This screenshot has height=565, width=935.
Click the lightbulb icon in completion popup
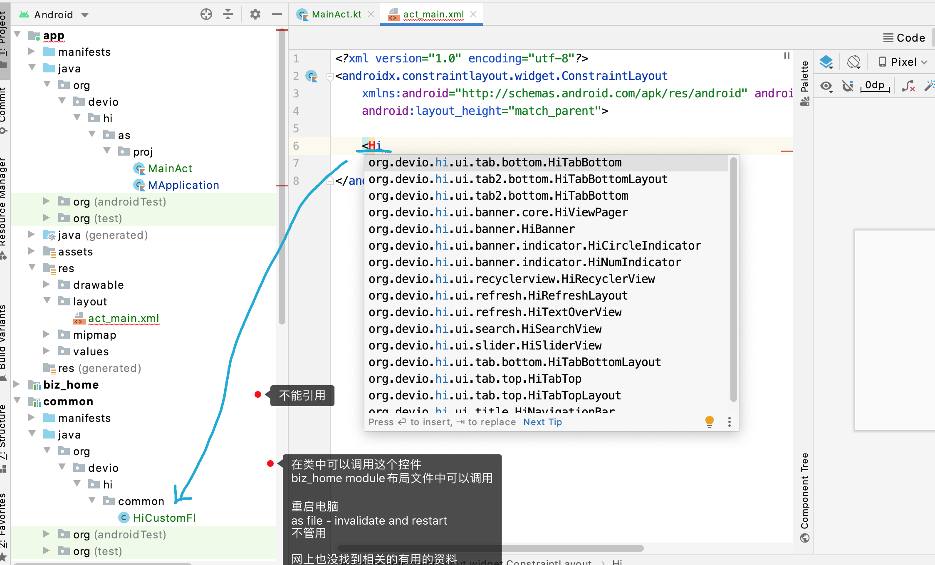(710, 421)
